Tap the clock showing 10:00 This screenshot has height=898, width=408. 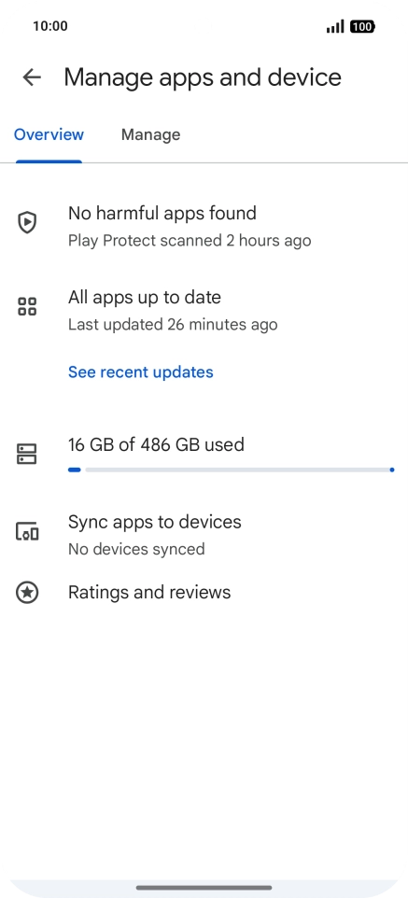click(49, 26)
